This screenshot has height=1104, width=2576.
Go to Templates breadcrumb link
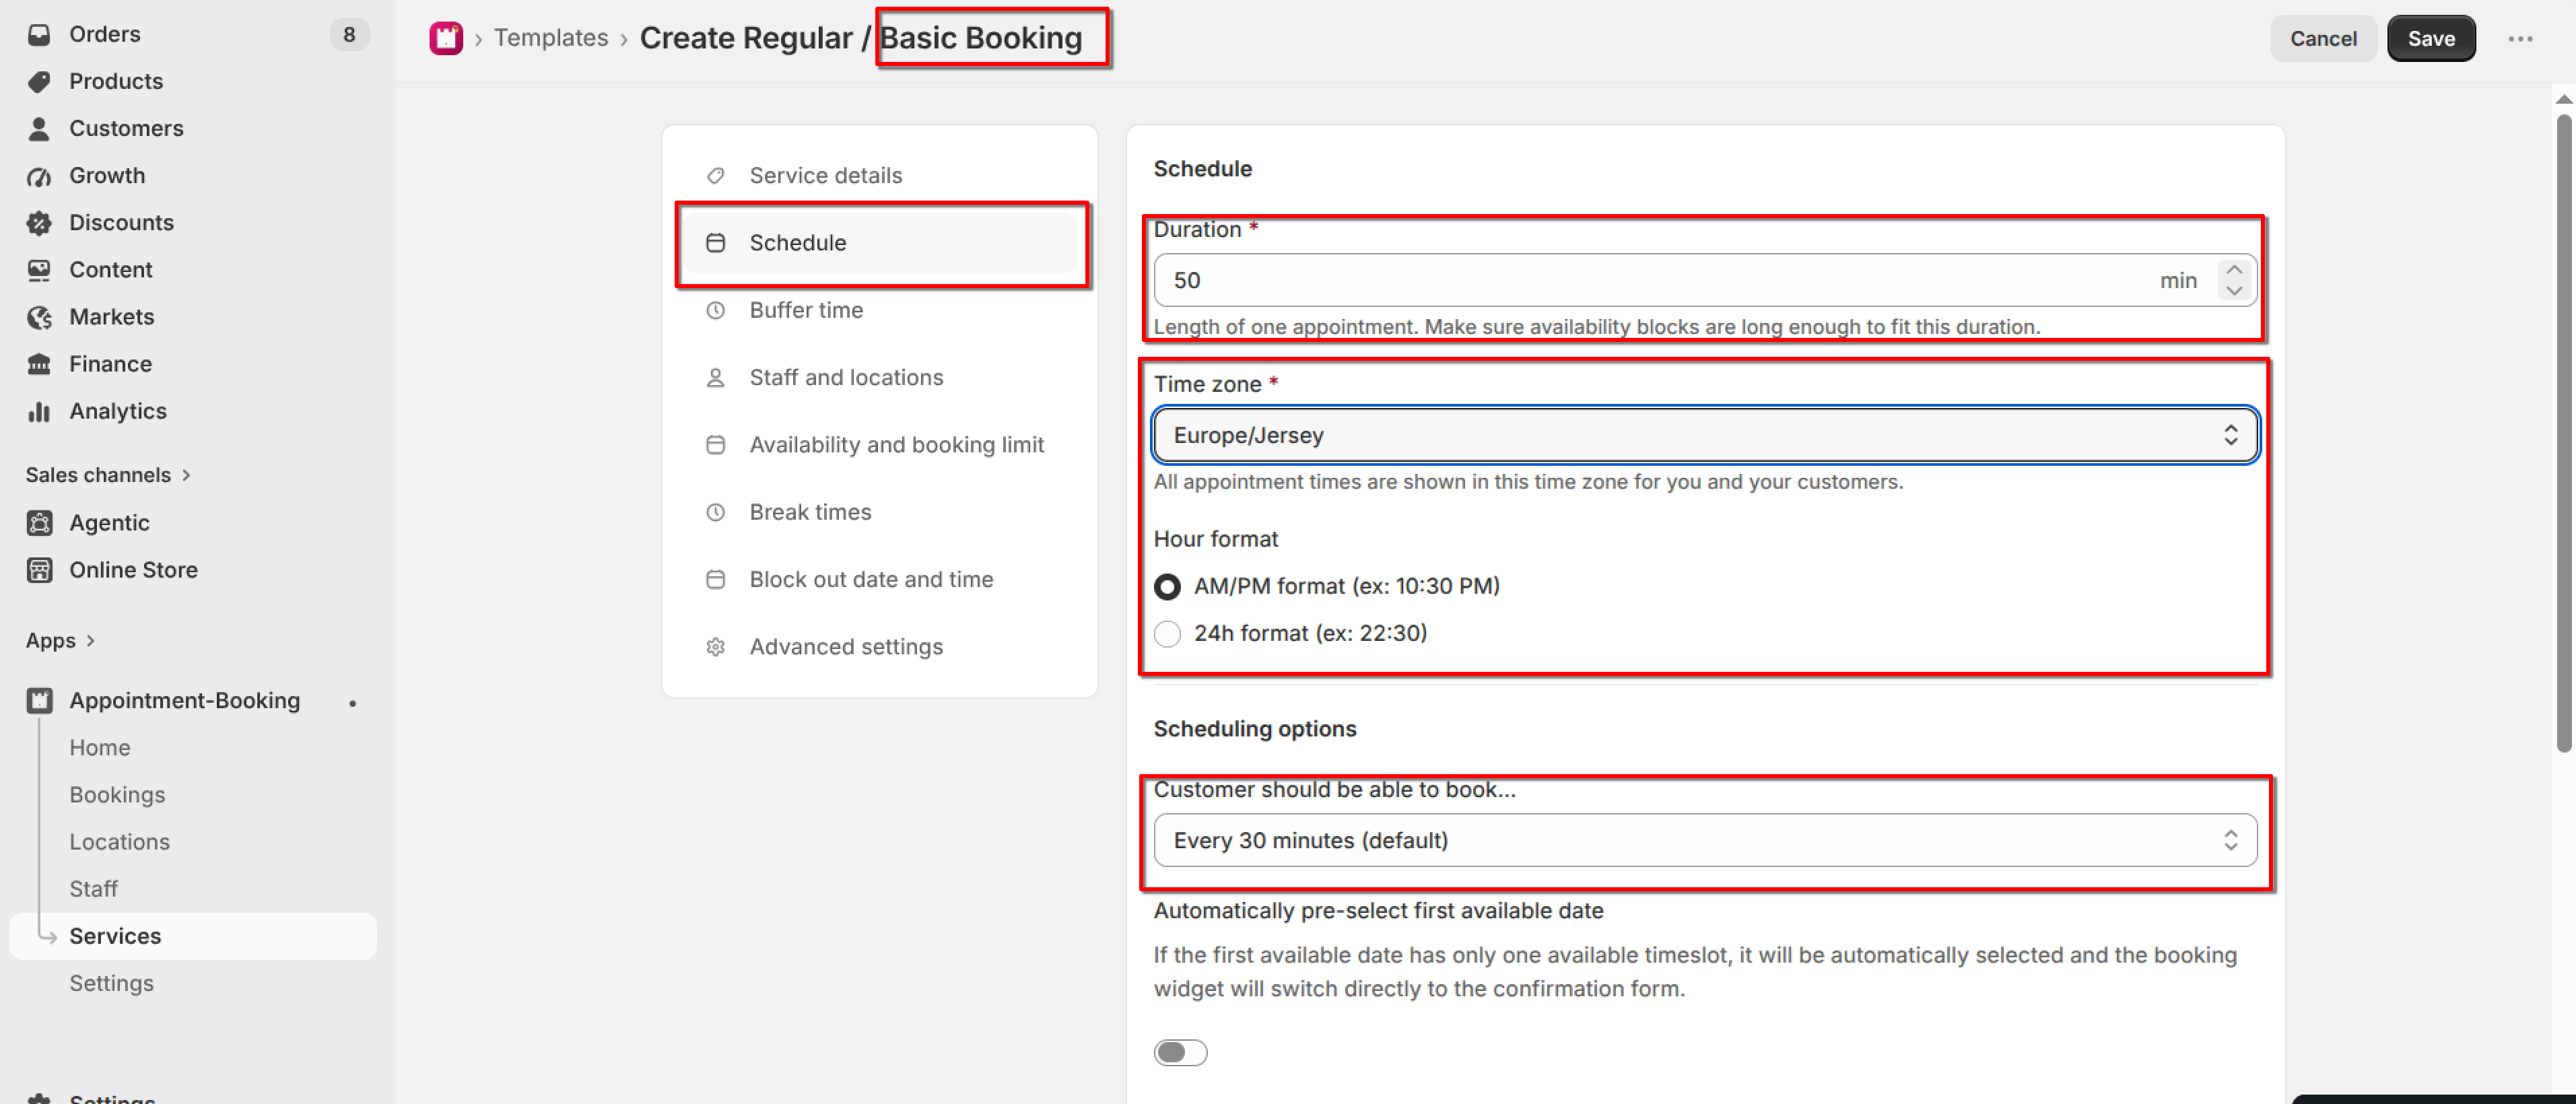pos(550,38)
